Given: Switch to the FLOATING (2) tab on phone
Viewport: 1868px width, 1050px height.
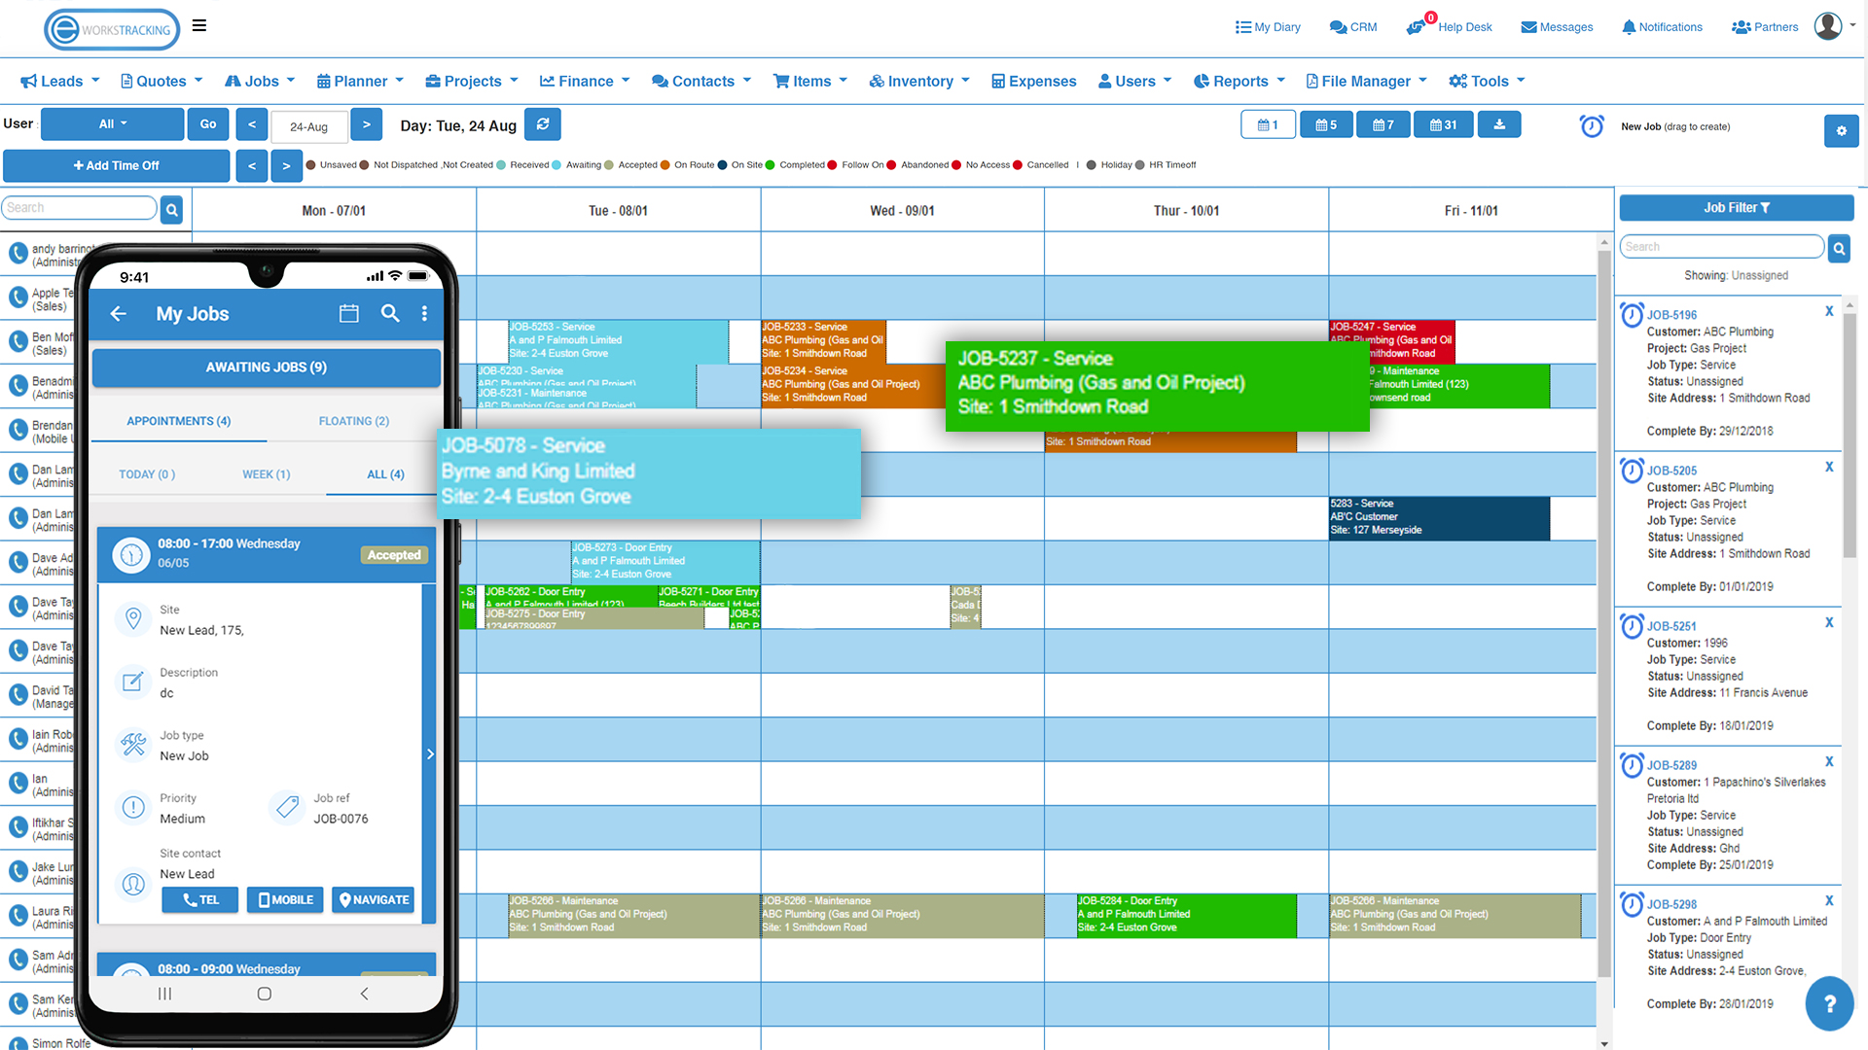Looking at the screenshot, I should coord(353,421).
